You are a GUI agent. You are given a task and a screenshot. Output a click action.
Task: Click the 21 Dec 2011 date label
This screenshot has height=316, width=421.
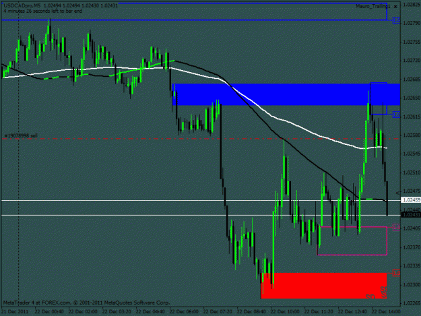[15, 312]
